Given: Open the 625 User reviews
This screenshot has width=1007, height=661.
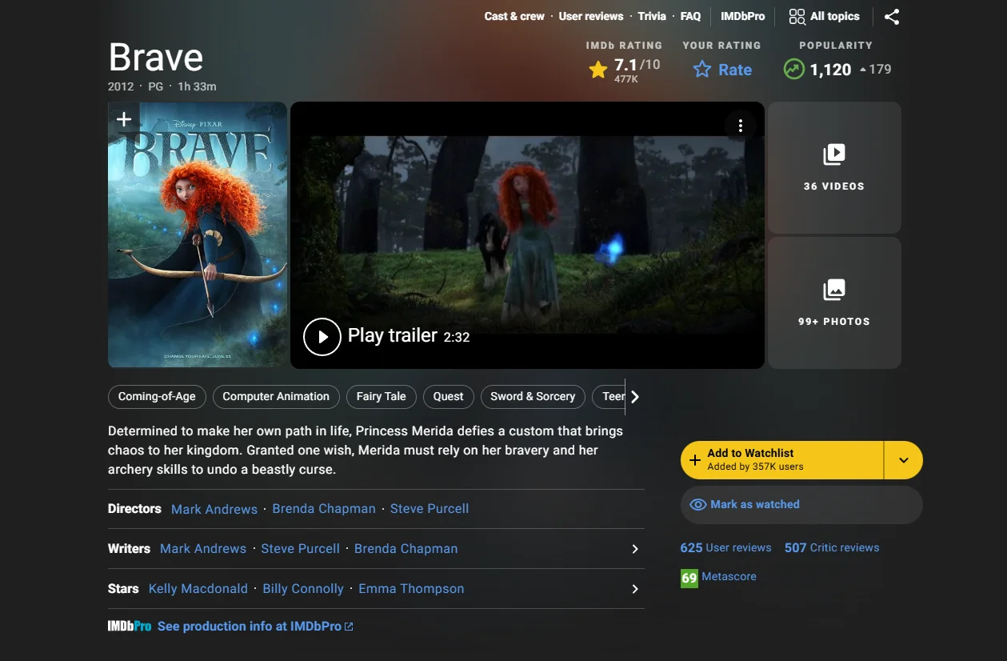Looking at the screenshot, I should [725, 547].
